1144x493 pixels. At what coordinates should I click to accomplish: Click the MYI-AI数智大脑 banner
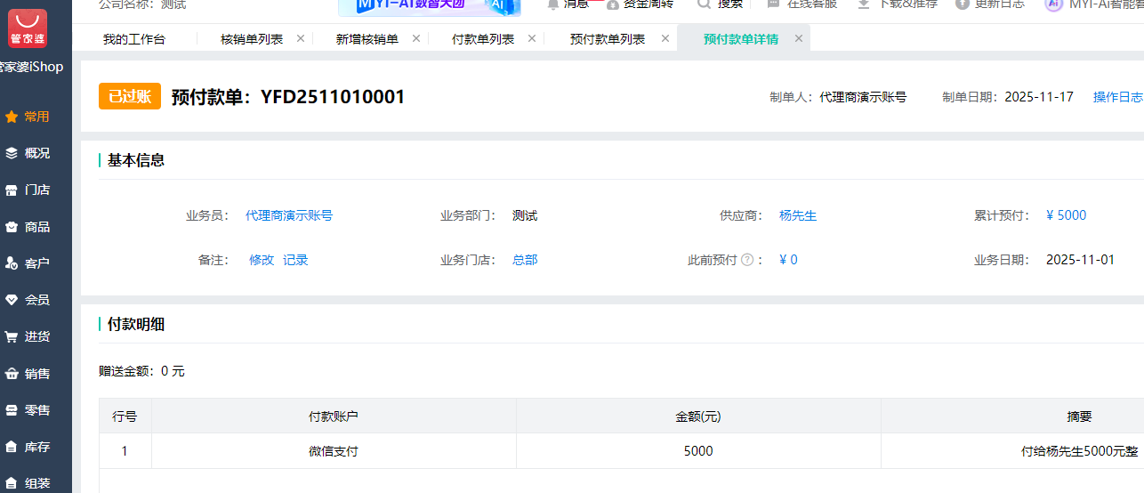[430, 6]
